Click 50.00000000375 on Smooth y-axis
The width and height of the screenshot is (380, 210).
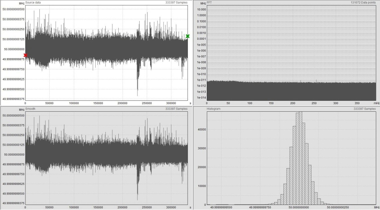pos(13,125)
